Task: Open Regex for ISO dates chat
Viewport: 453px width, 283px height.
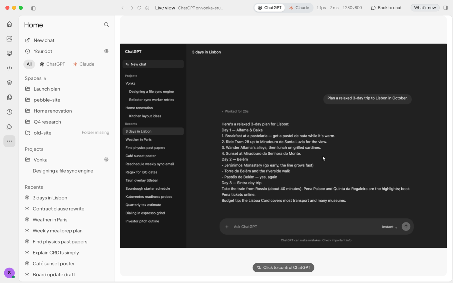Action: point(153,172)
